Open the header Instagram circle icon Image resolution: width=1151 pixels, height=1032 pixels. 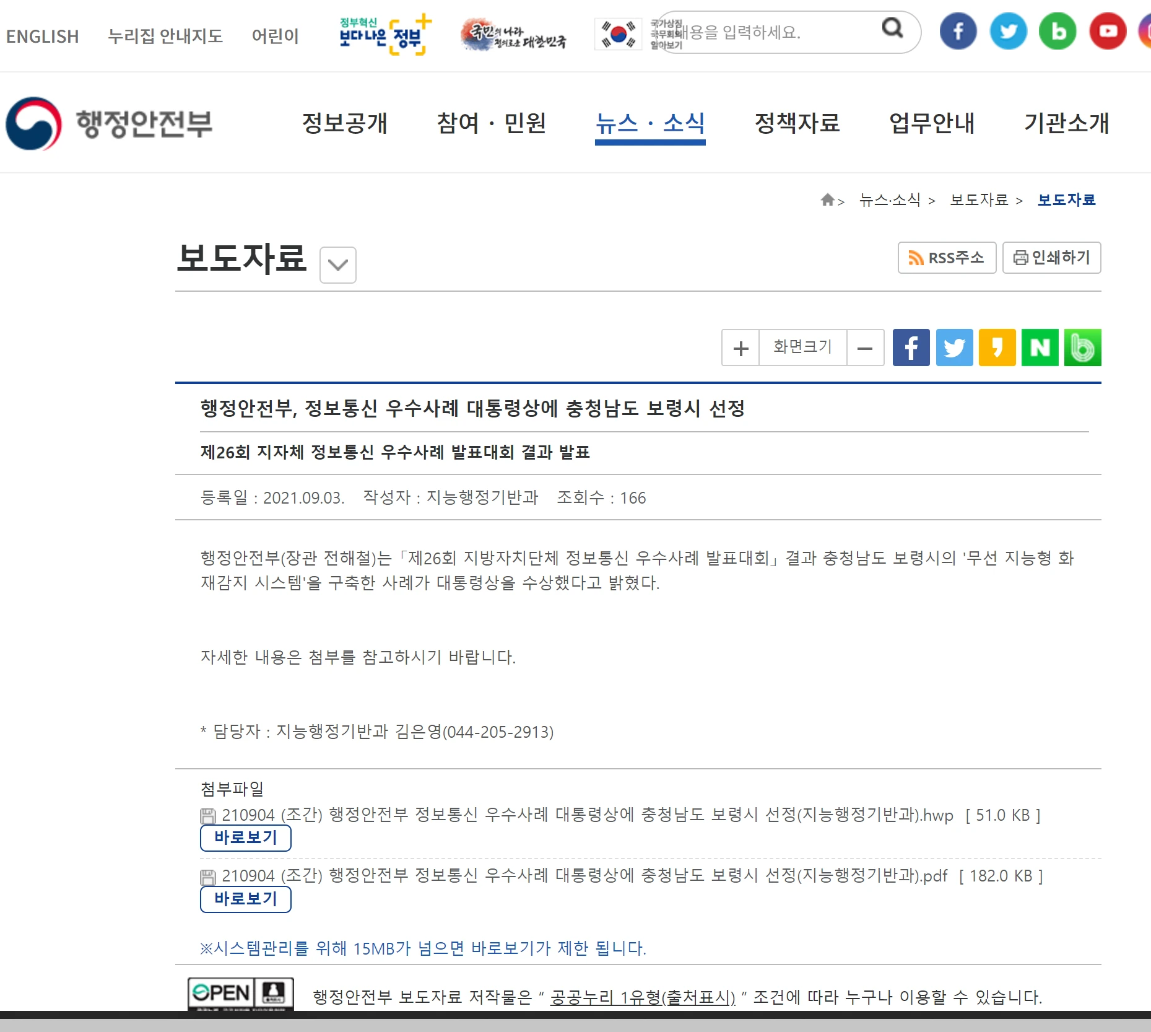click(x=1145, y=31)
